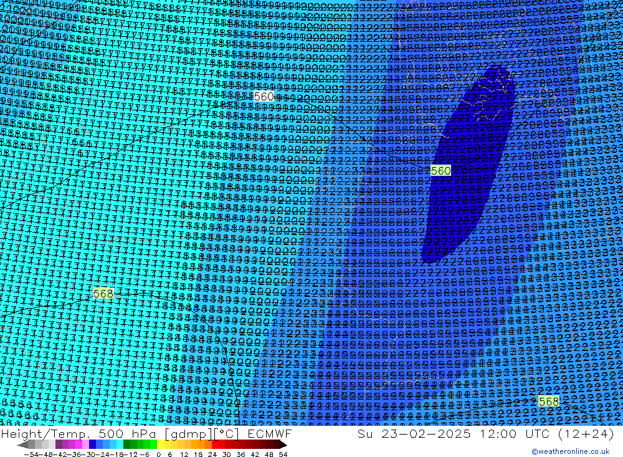Click the 568 contour label at bottom right
Viewport: 623px width, 457px height.
549,402
